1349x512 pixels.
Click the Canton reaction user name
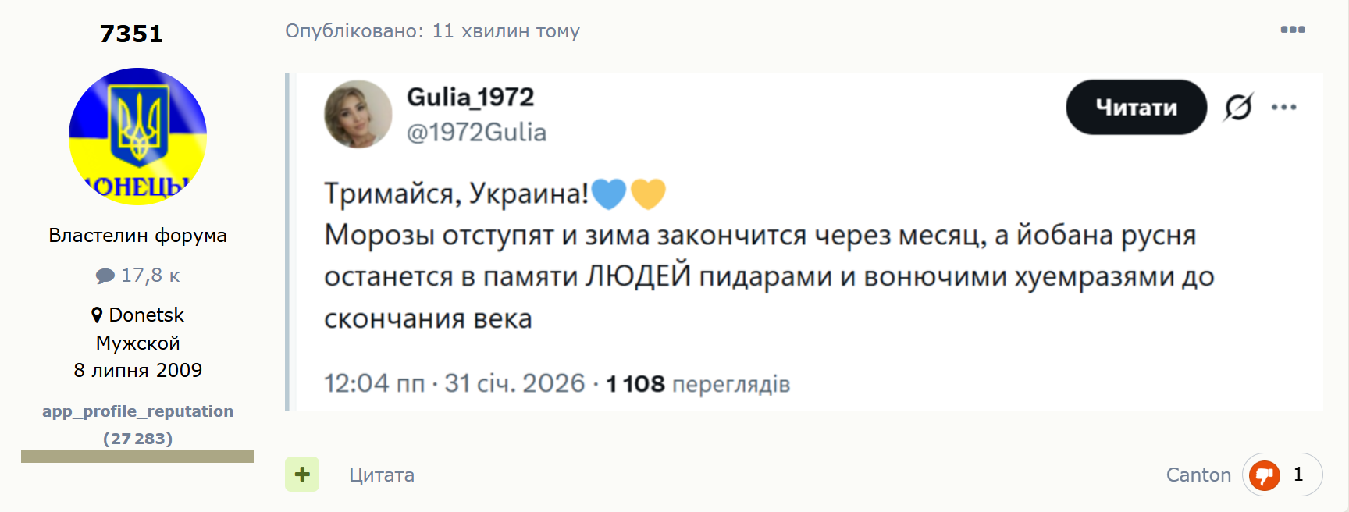1198,475
